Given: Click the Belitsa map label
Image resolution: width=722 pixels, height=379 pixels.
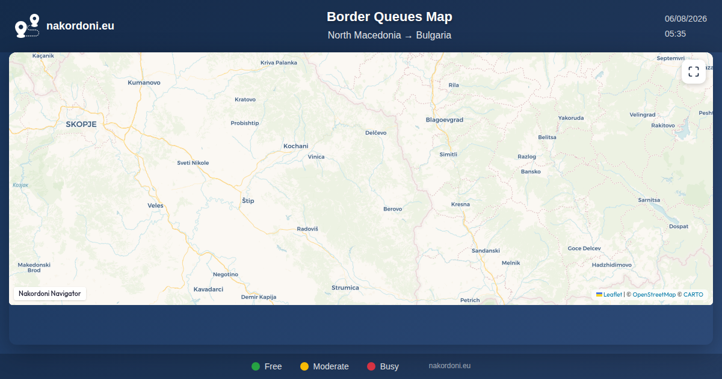Looking at the screenshot, I should [x=548, y=137].
